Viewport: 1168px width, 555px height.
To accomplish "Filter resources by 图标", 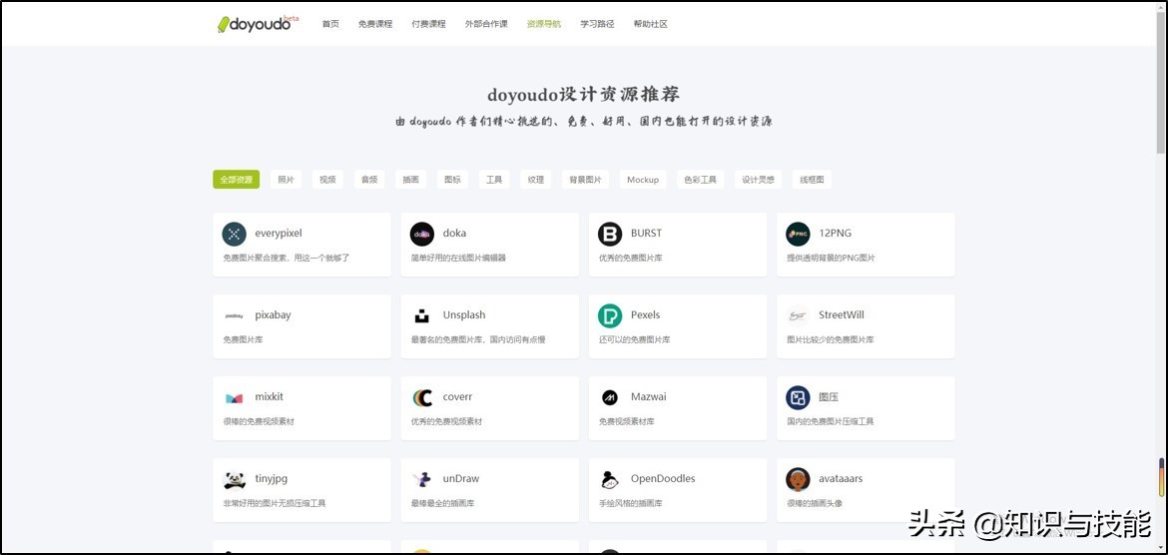I will [453, 180].
